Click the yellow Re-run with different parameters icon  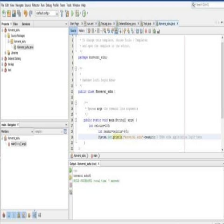(70, 177)
